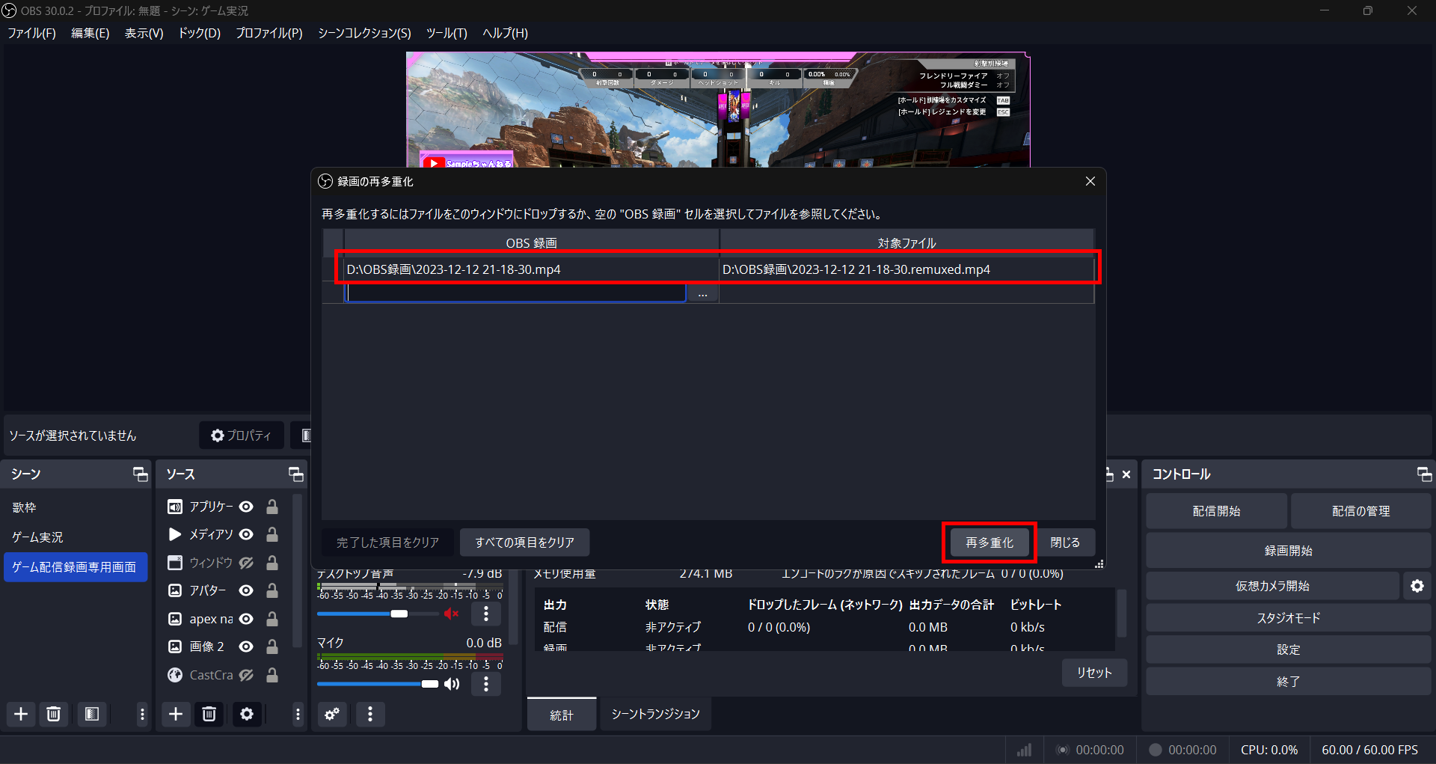Select the remuxed.mp4 target file cell
Viewport: 1436px width, 764px height.
906,269
